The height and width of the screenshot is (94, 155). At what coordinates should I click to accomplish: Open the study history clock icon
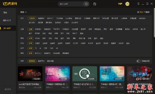(95, 4)
